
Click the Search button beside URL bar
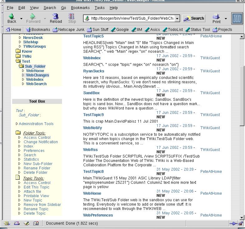(x=194, y=18)
